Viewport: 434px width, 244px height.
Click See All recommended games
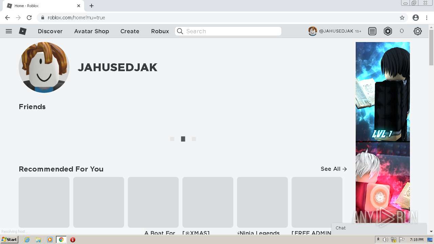(x=334, y=169)
